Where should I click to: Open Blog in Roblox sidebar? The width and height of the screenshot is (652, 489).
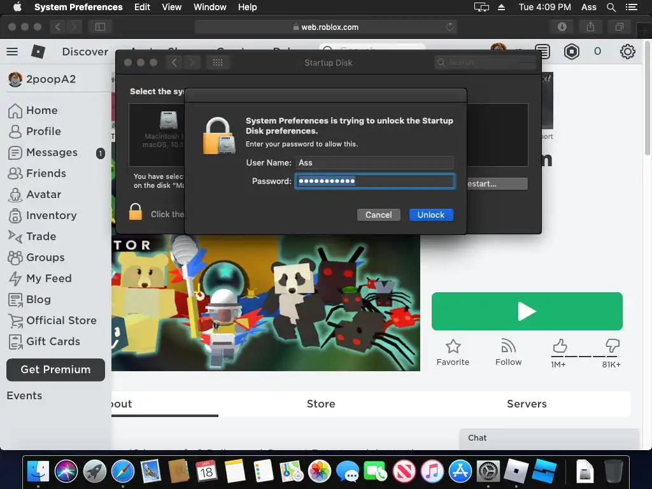(x=29, y=299)
